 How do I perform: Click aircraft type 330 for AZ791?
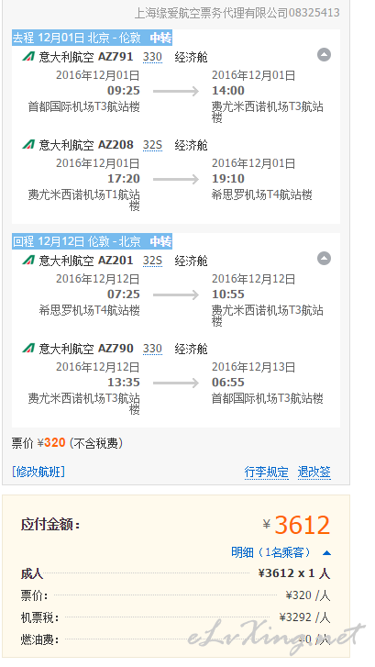pyautogui.click(x=152, y=57)
